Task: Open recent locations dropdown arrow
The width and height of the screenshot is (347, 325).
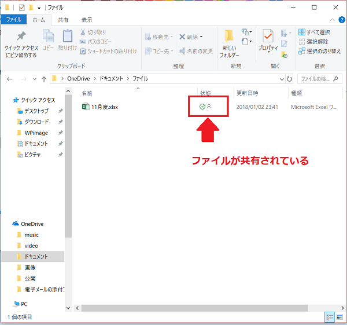Action: pos(35,79)
